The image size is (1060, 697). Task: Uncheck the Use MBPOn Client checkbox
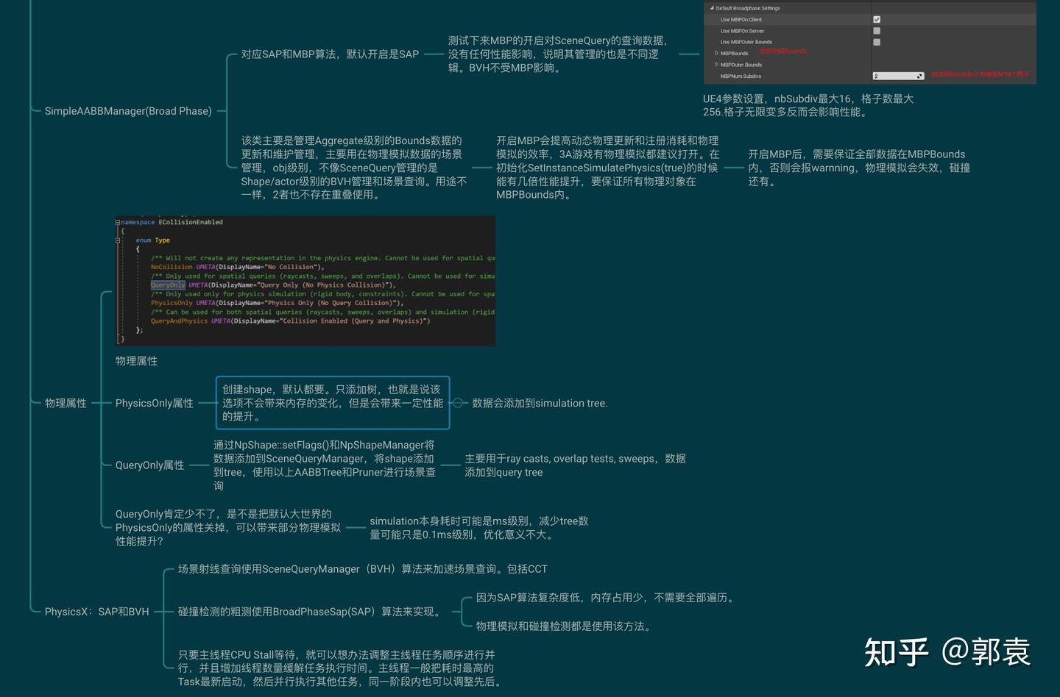pyautogui.click(x=876, y=19)
